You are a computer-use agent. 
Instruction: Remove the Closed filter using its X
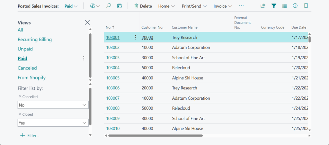[20, 114]
